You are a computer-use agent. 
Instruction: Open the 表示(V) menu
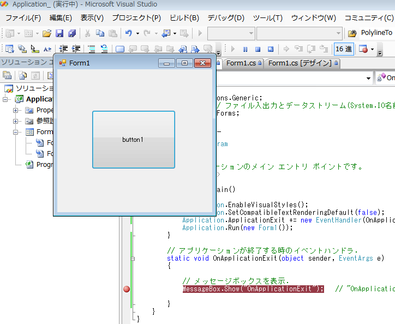[92, 18]
